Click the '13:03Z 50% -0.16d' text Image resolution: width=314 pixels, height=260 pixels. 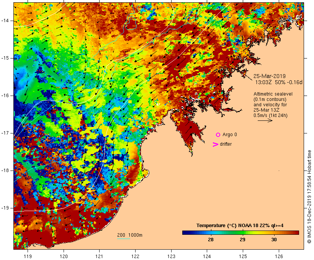[279, 82]
